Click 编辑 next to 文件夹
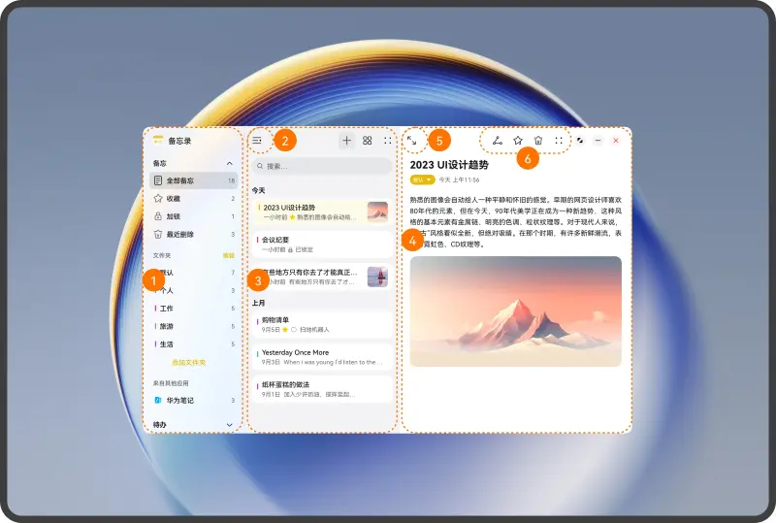The width and height of the screenshot is (776, 523). [229, 255]
